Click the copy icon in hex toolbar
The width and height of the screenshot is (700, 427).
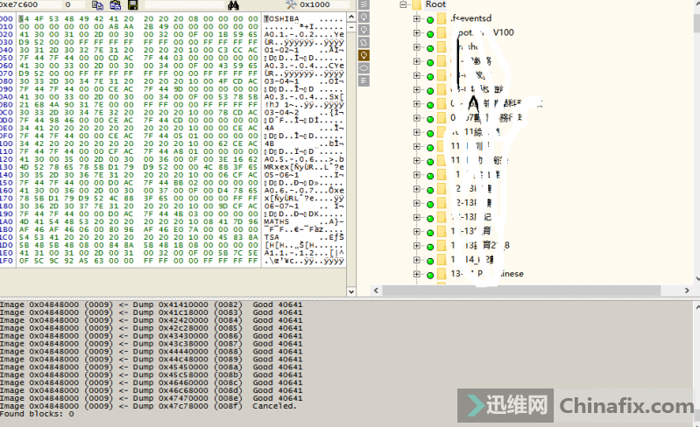click(97, 5)
